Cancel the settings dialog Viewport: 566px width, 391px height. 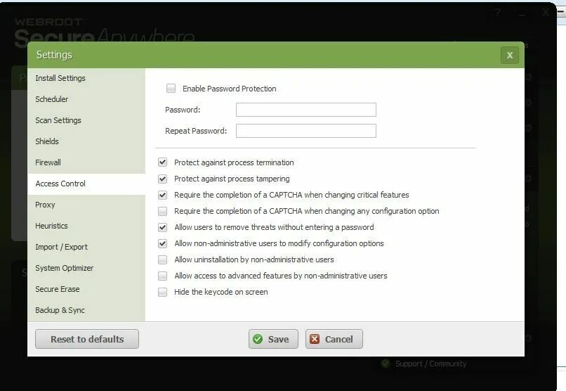click(x=334, y=339)
